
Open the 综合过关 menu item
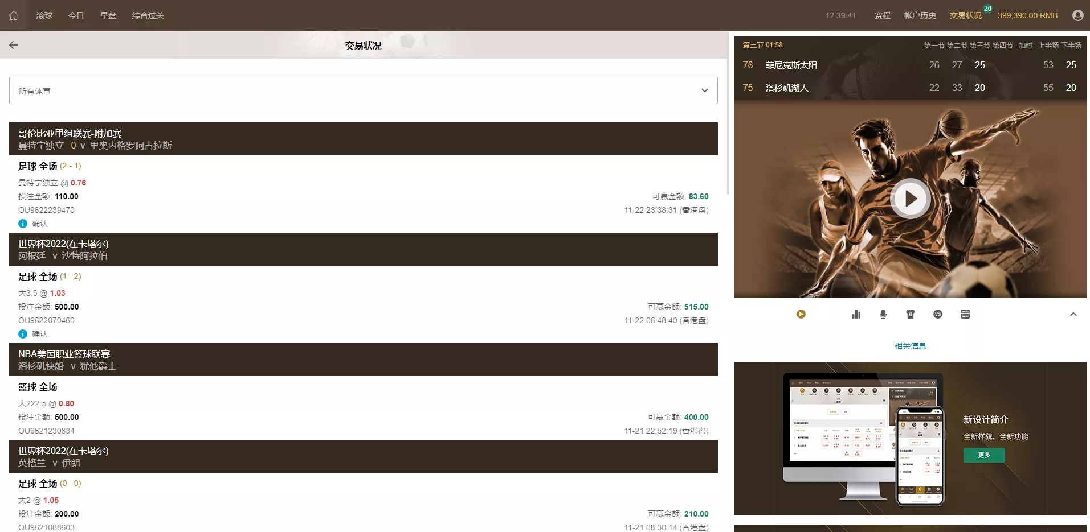coord(147,15)
